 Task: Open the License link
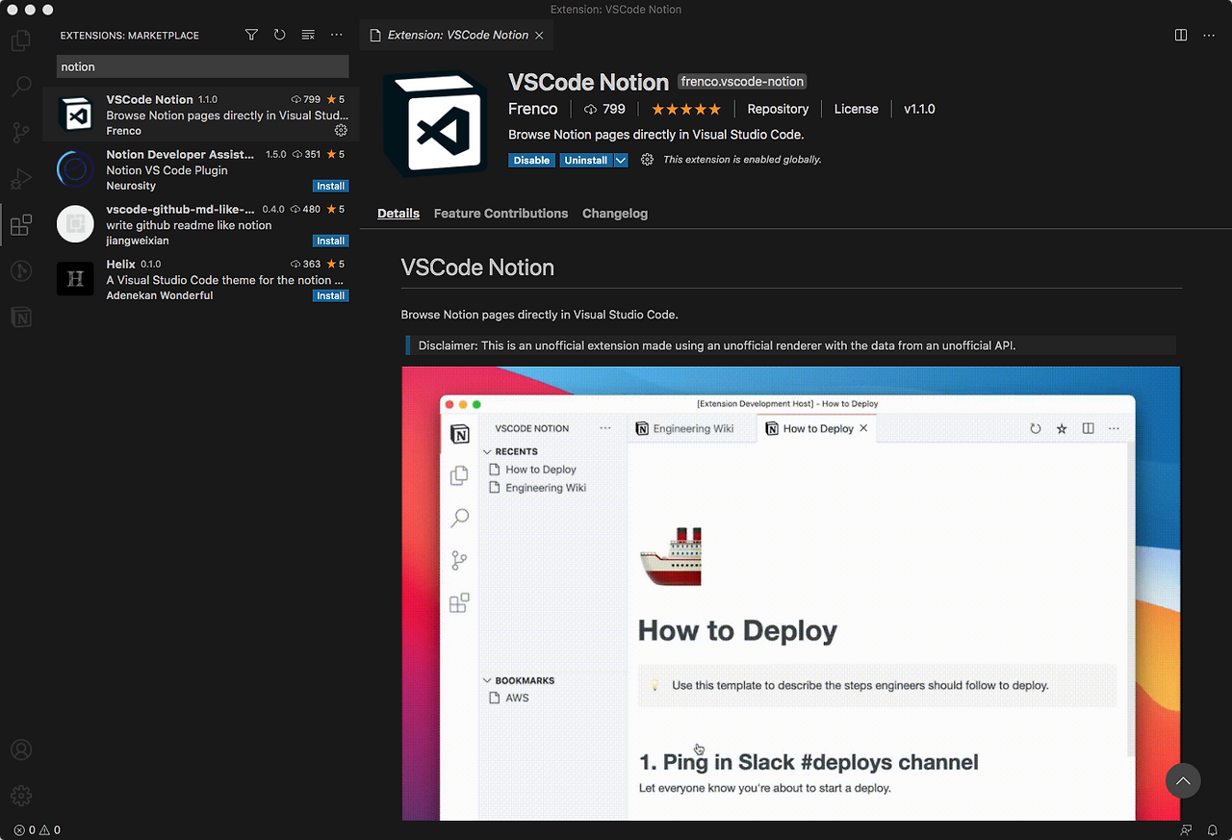pos(856,109)
